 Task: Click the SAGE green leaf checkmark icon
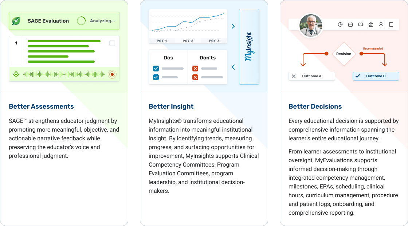coord(16,21)
